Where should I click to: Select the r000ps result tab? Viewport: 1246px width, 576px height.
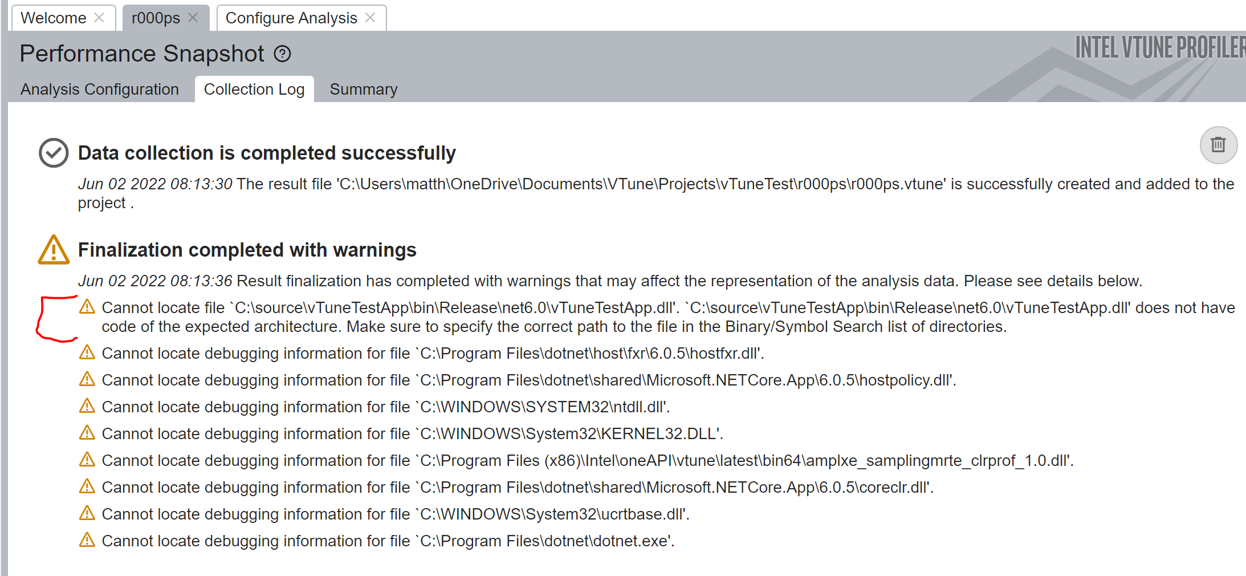click(156, 18)
